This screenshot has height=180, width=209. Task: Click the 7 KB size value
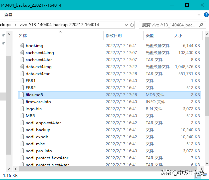[x=195, y=158]
